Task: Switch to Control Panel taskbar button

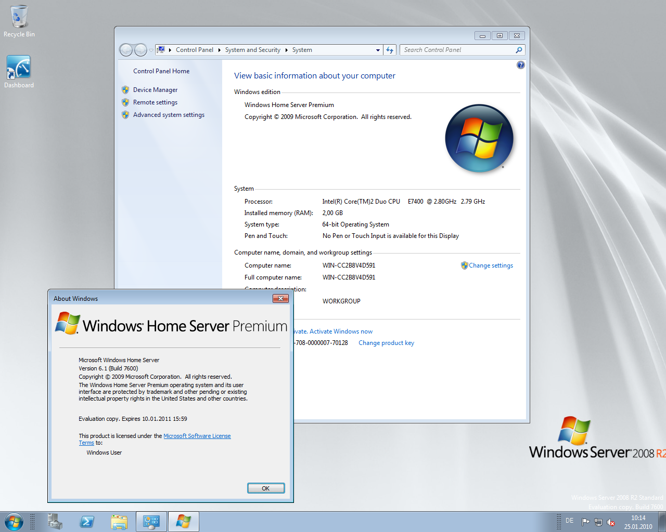Action: [151, 522]
